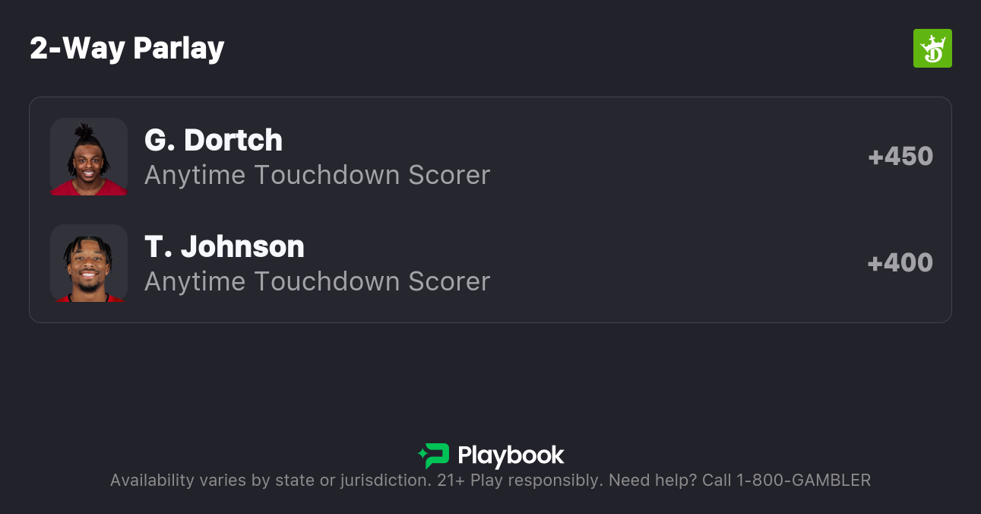Click the +450 odds for G. Dortch

[900, 157]
